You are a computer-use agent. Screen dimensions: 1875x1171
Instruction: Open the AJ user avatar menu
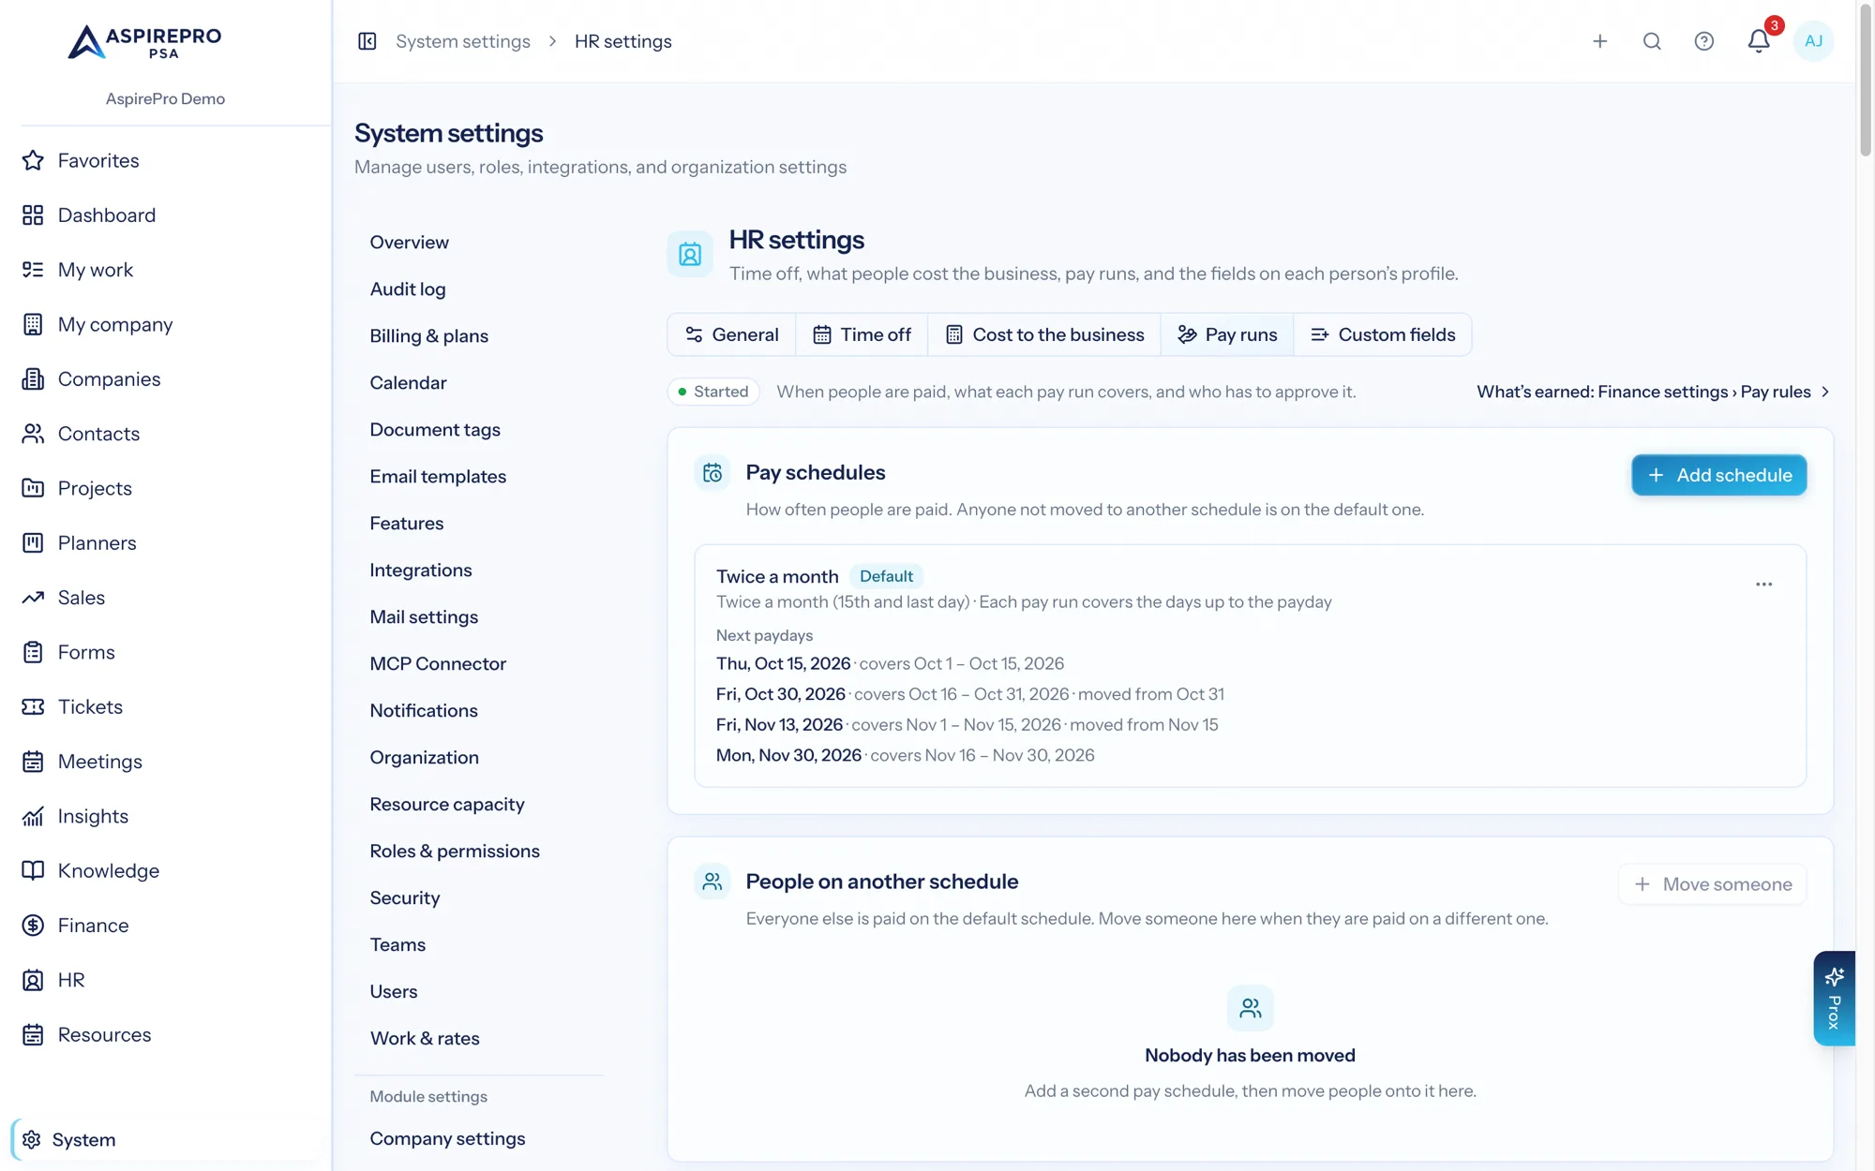(1813, 41)
